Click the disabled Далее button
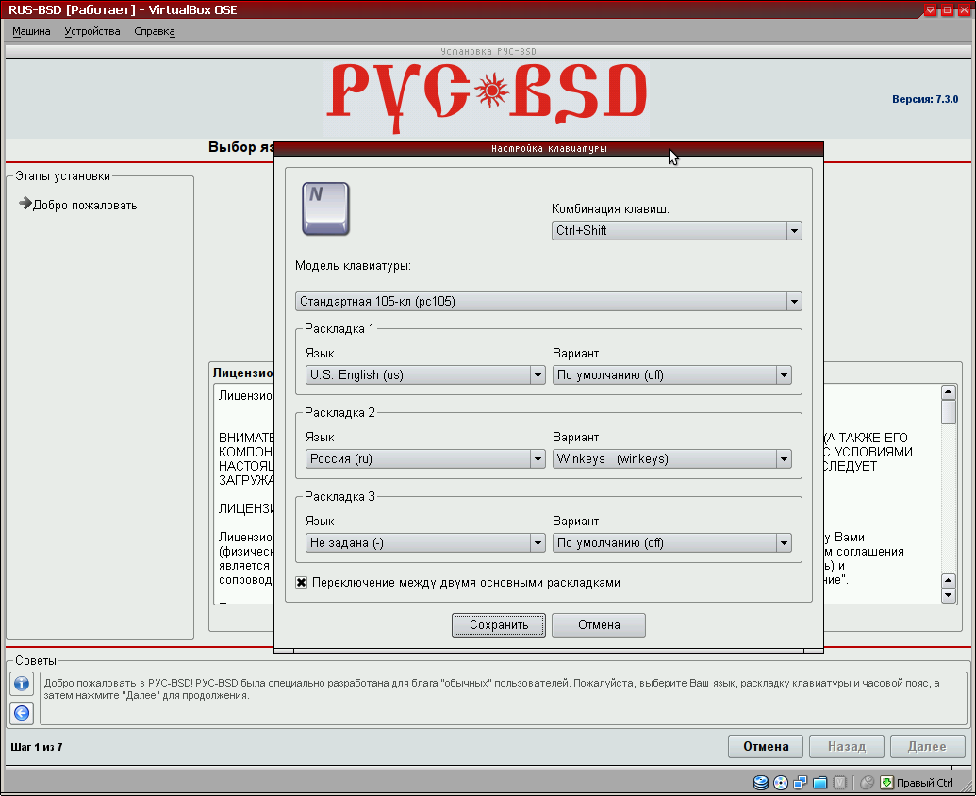Viewport: 976px width, 796px height. 928,746
